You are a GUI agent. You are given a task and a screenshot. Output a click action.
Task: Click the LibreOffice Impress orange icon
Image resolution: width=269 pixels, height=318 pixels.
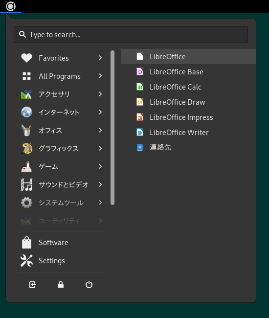tap(140, 117)
